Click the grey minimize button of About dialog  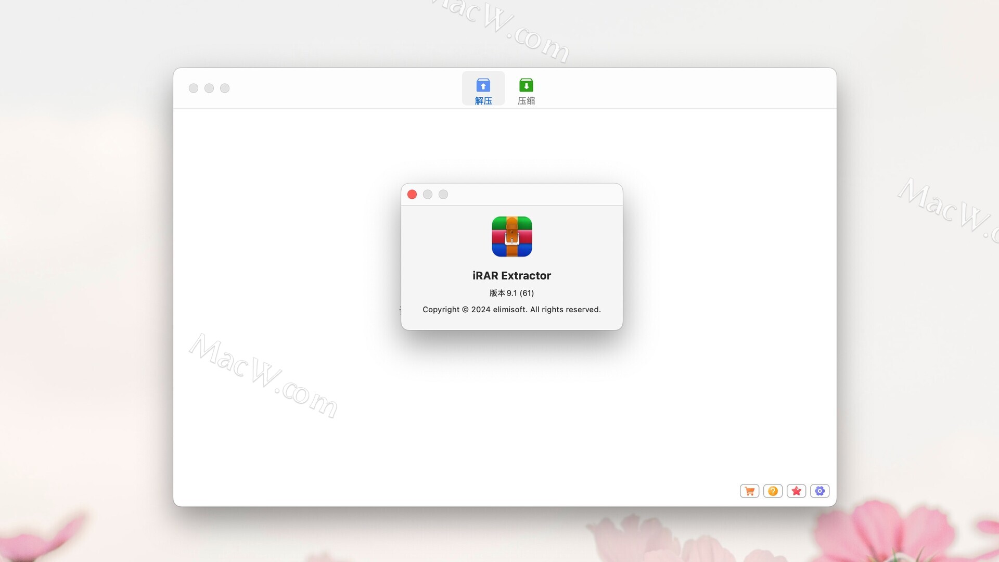point(428,194)
